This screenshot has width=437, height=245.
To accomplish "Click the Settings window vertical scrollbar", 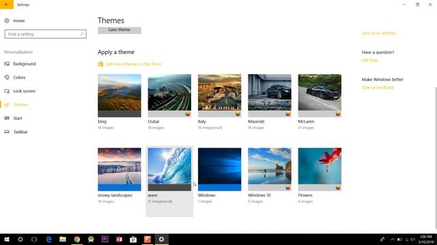I will 436,158.
